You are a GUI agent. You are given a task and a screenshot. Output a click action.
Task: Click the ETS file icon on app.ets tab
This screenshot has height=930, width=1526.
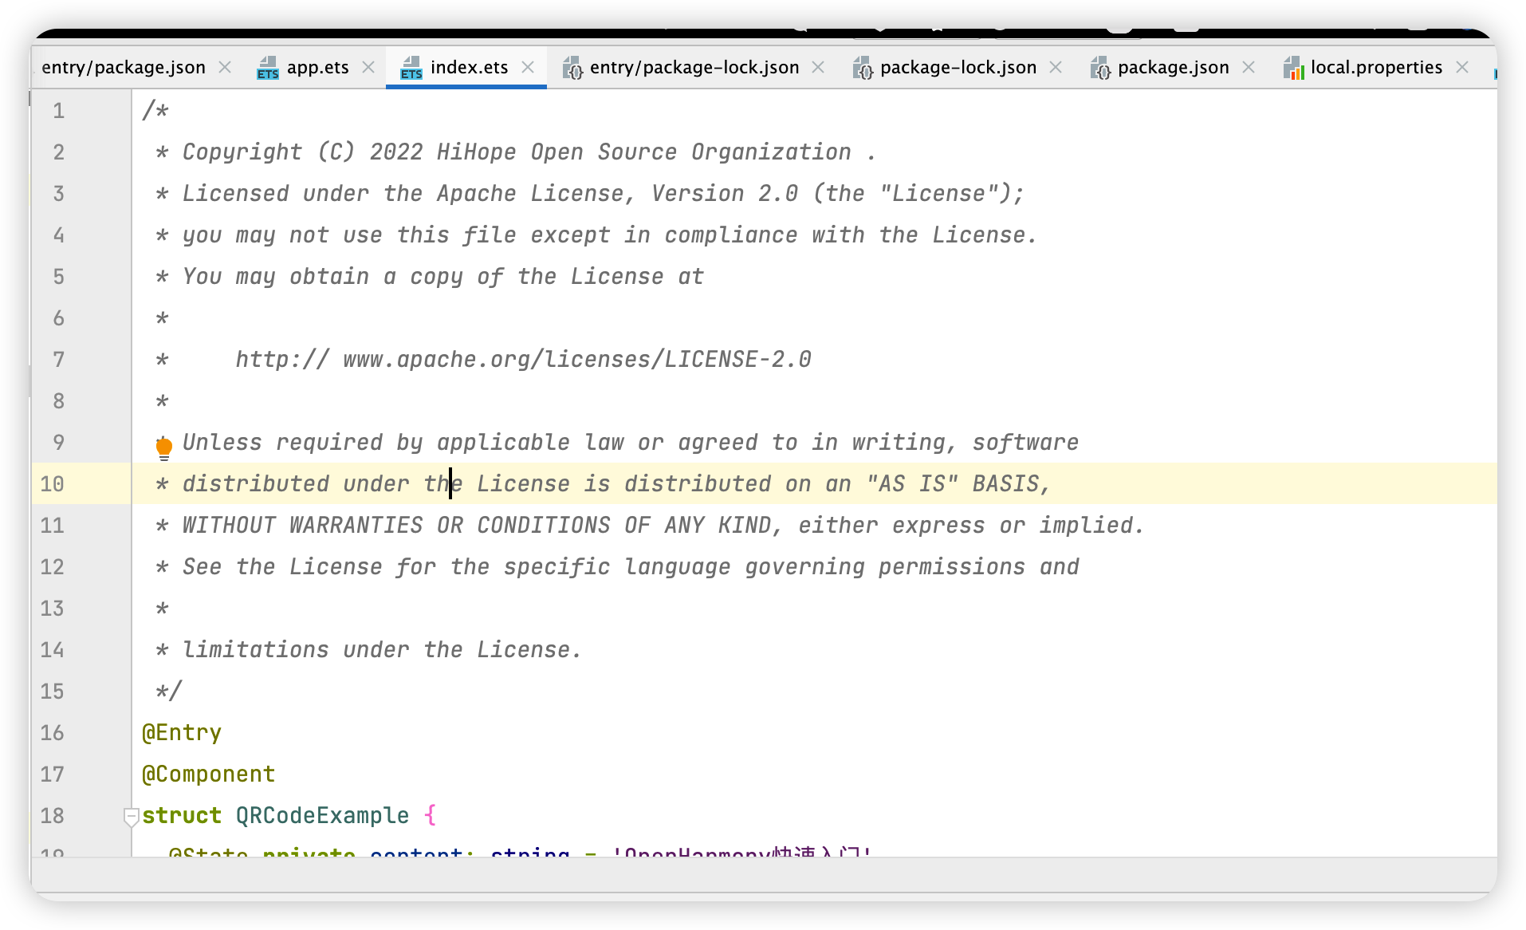point(268,69)
